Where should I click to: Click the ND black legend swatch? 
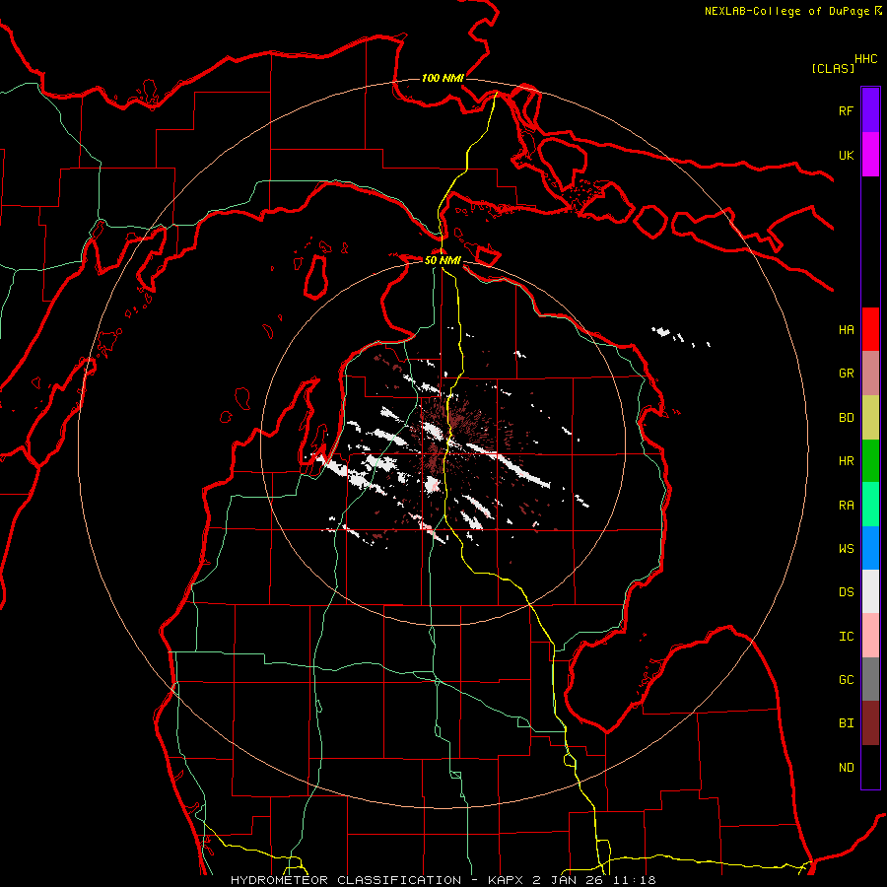click(x=870, y=767)
